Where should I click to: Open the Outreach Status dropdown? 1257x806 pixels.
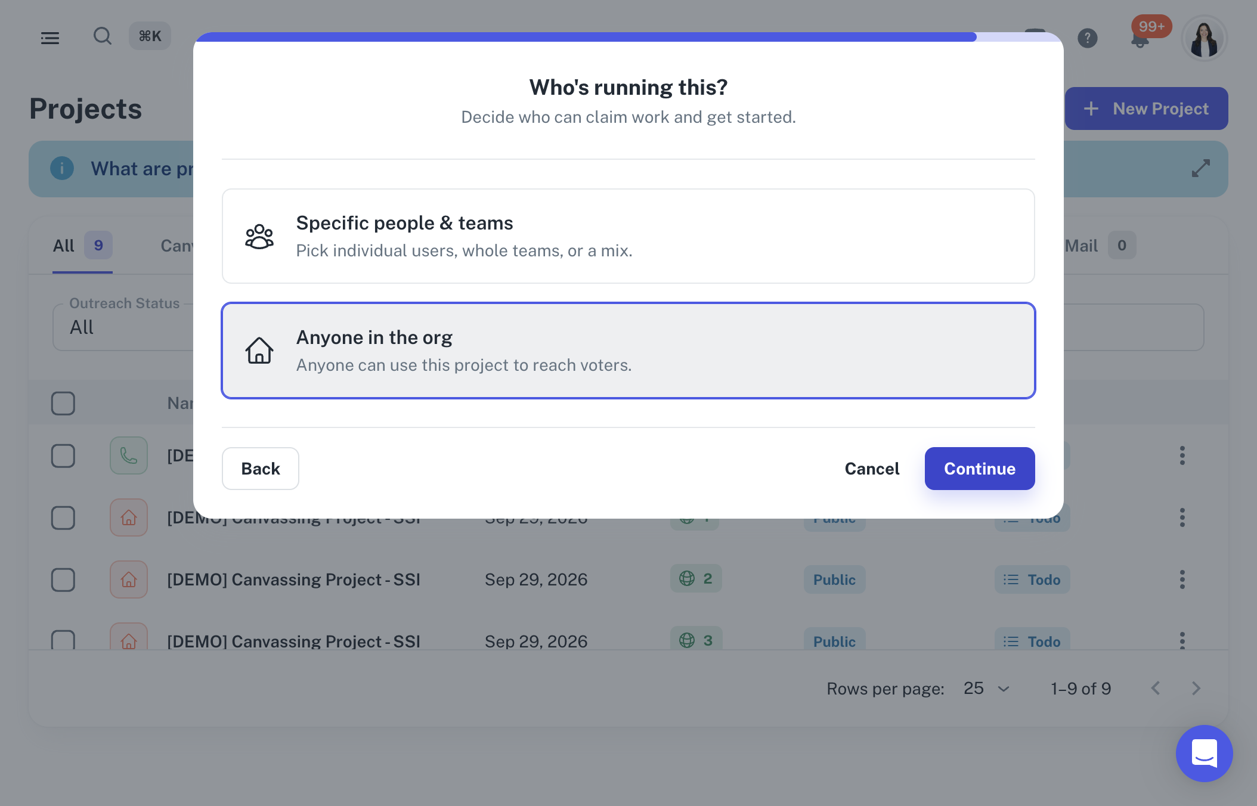click(124, 327)
